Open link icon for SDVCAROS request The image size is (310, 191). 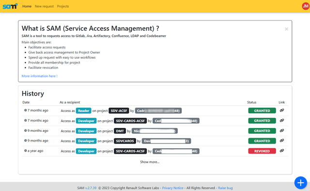[282, 141]
